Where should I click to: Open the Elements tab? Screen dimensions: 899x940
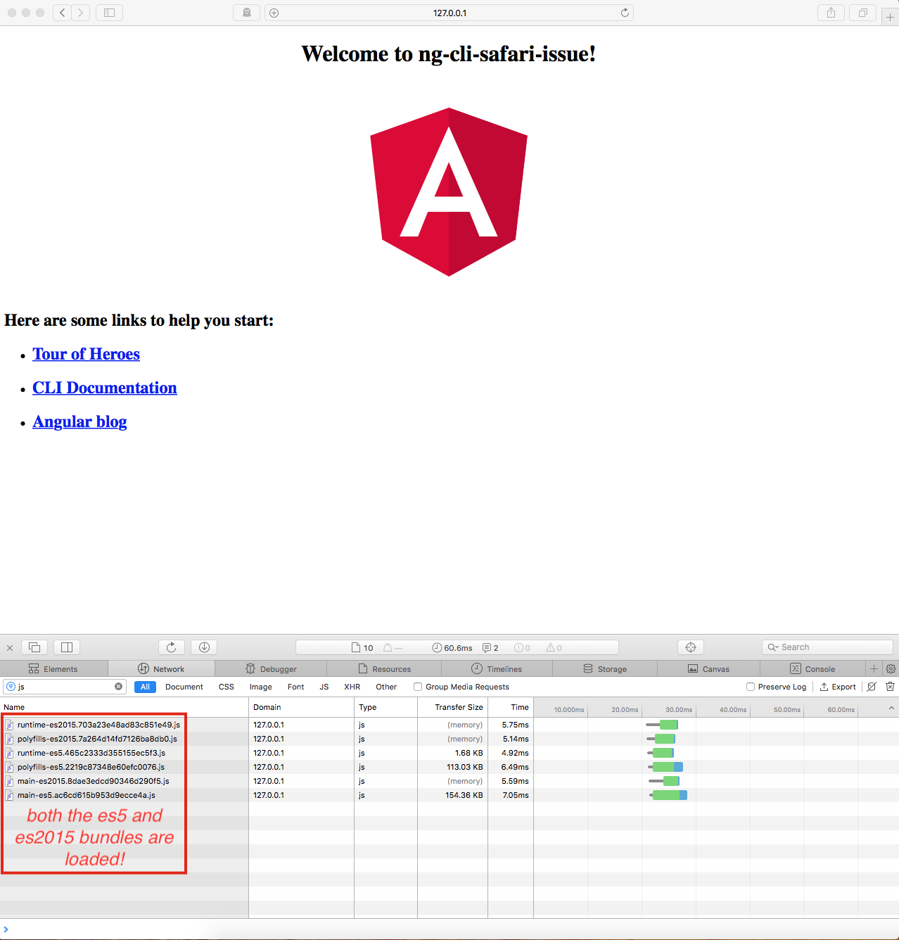pos(53,668)
